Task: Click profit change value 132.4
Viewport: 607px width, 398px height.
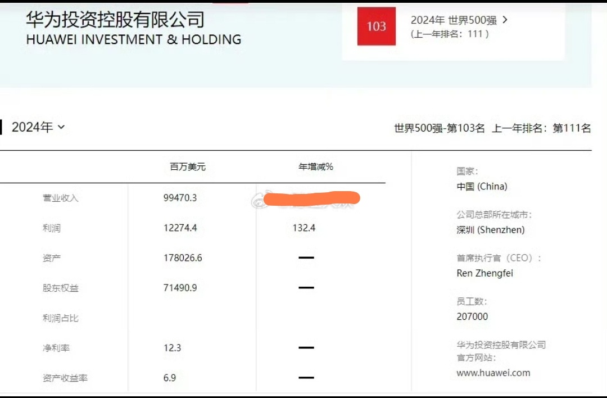Action: click(x=304, y=228)
